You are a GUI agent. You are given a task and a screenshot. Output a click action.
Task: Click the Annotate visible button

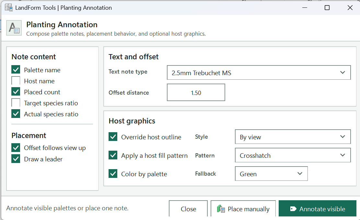tap(318, 209)
